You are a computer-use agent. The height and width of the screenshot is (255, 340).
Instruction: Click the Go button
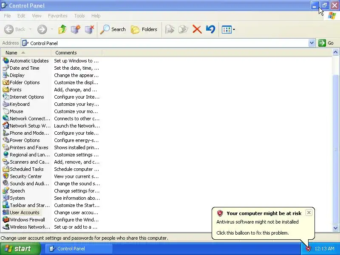coord(326,43)
